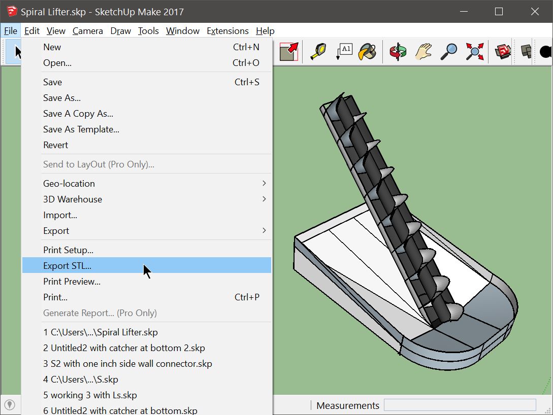The width and height of the screenshot is (553, 415).
Task: Open the Edit menu
Action: click(x=32, y=31)
